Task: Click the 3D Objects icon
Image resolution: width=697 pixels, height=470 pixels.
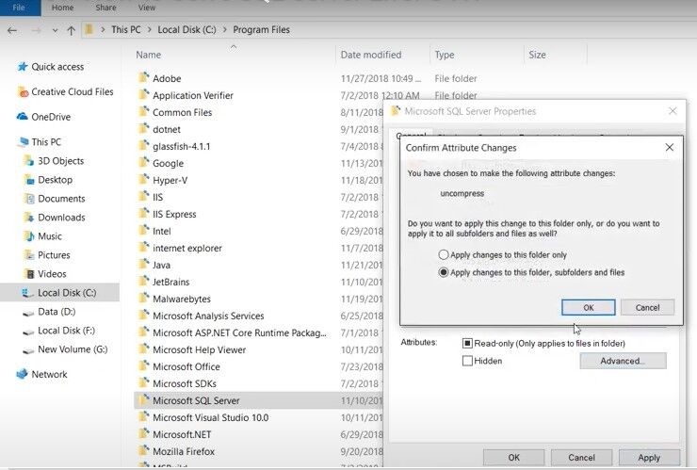Action: (x=29, y=160)
